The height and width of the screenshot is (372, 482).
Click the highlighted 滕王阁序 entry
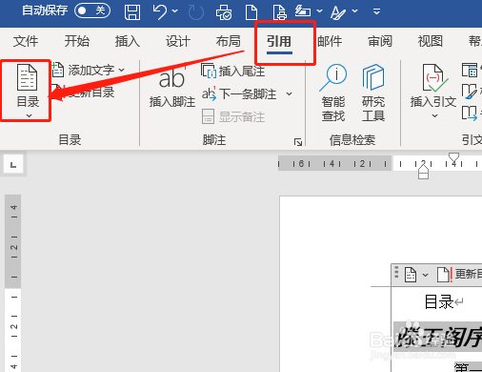438,337
